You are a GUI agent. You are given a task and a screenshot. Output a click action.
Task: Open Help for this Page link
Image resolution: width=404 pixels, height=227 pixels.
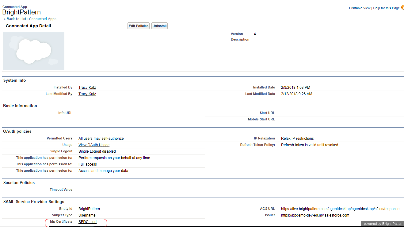click(386, 8)
